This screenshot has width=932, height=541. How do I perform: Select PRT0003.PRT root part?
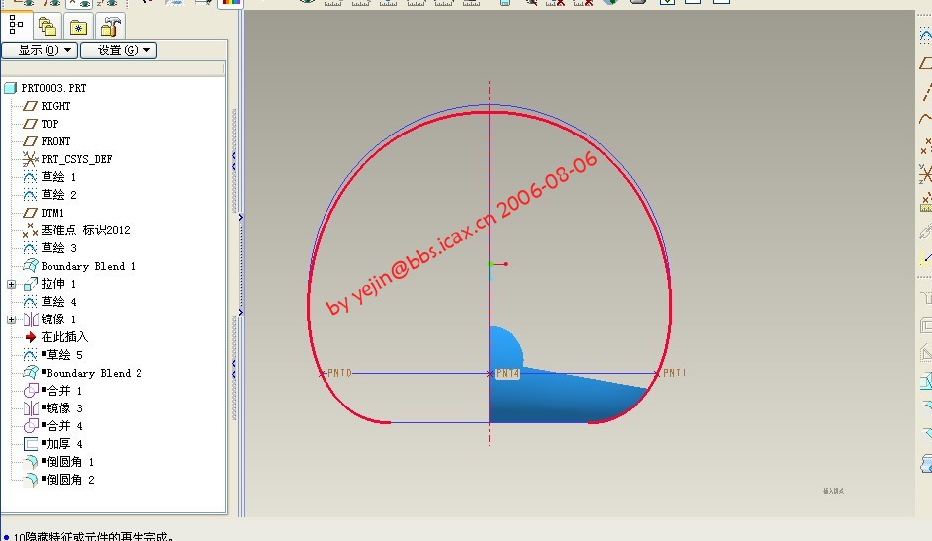pyautogui.click(x=46, y=88)
